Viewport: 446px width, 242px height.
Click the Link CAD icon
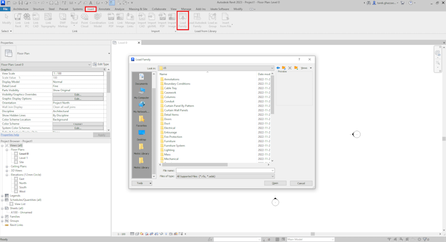36,20
